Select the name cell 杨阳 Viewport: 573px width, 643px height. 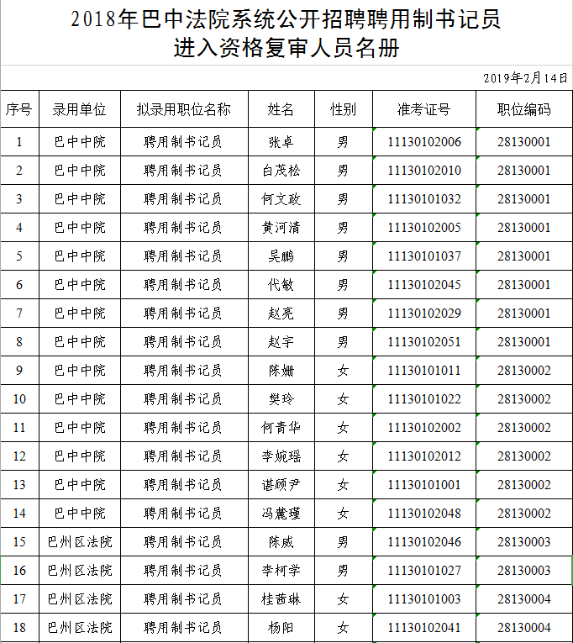(x=281, y=628)
